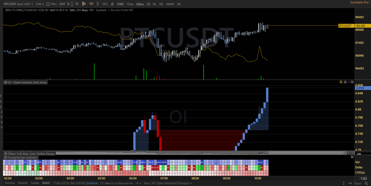The width and height of the screenshot is (371, 186).
Task: Switch to the Trades tab
Action: (35, 183)
